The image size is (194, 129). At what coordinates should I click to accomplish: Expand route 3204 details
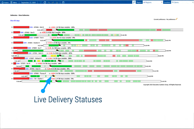pos(12,43)
